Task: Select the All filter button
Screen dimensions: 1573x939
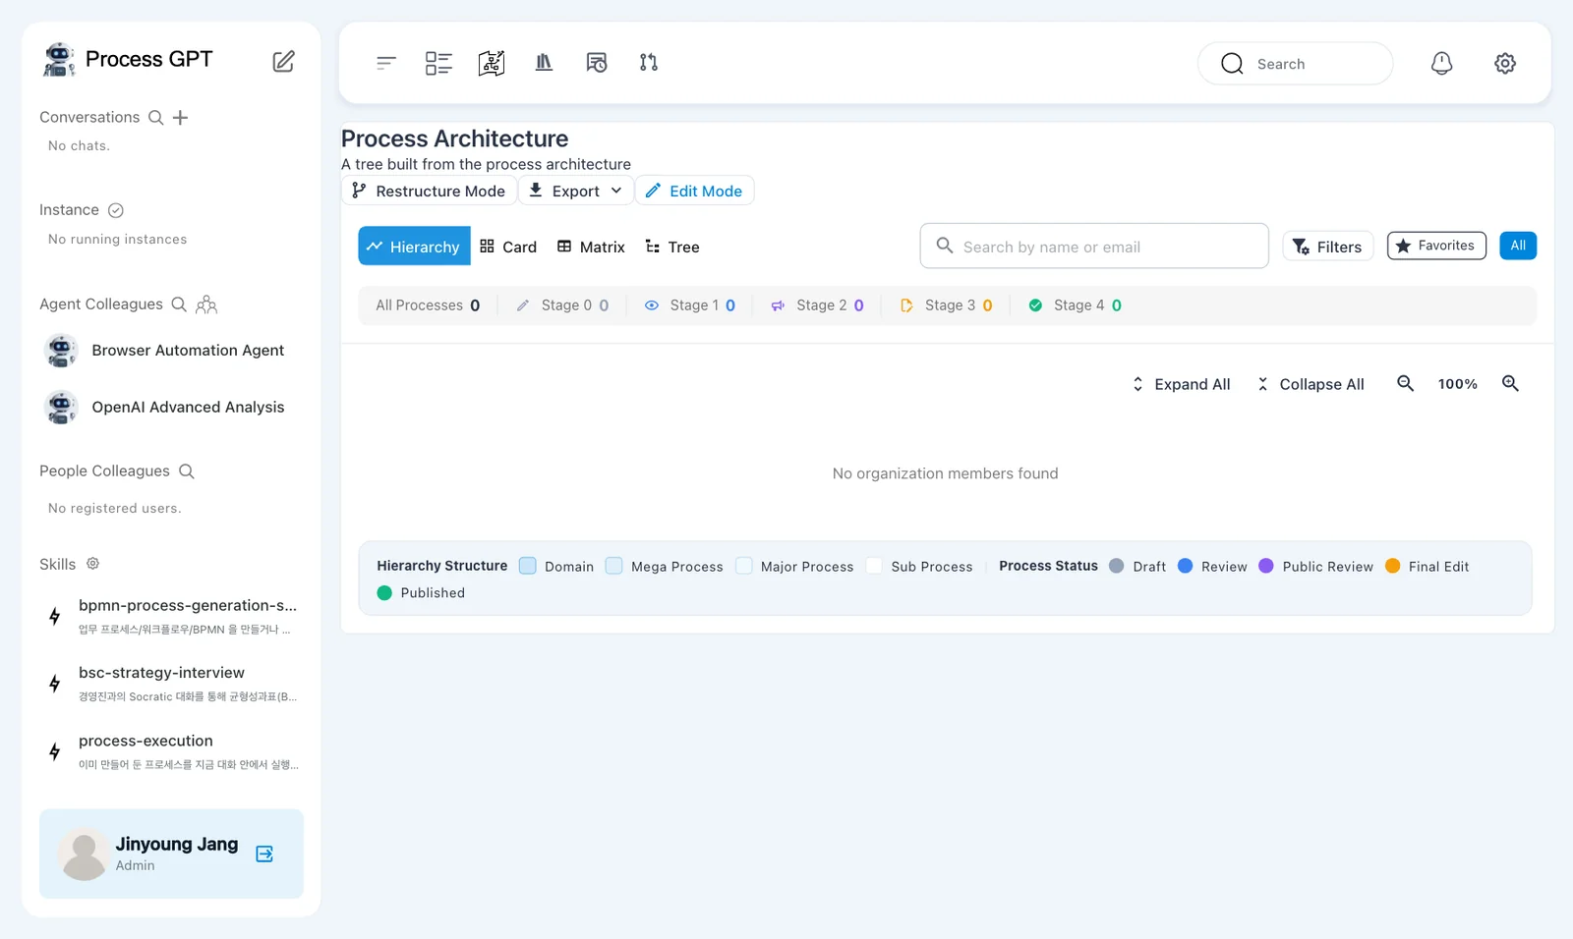Action: click(x=1518, y=246)
